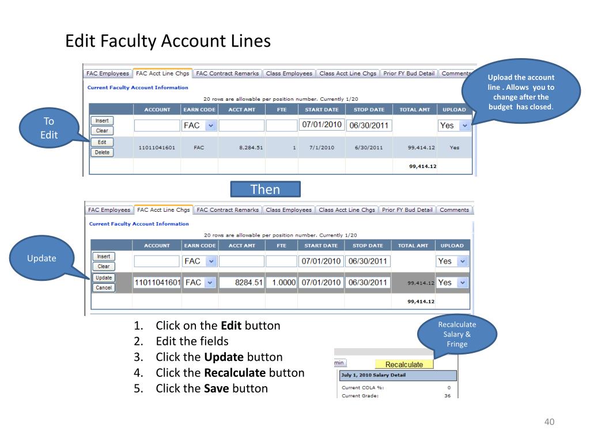Click the yellow Recalculate button
Screen dimensions: 590x442
(x=404, y=364)
